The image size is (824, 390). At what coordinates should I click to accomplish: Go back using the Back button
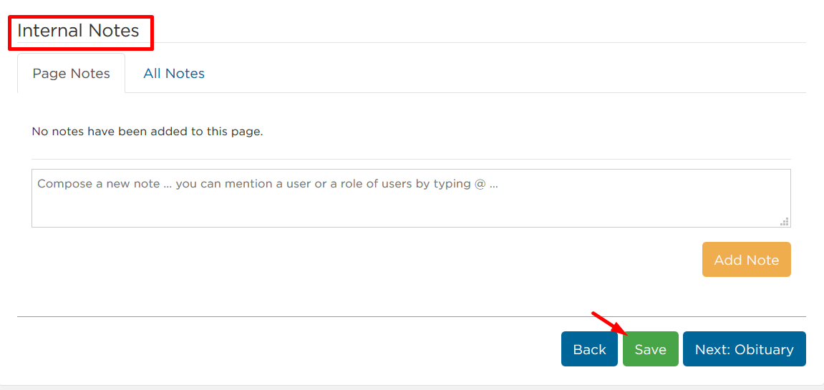590,349
